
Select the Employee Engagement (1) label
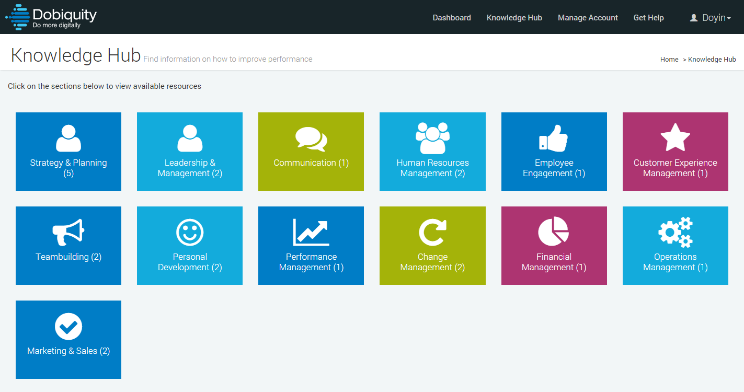click(x=554, y=168)
